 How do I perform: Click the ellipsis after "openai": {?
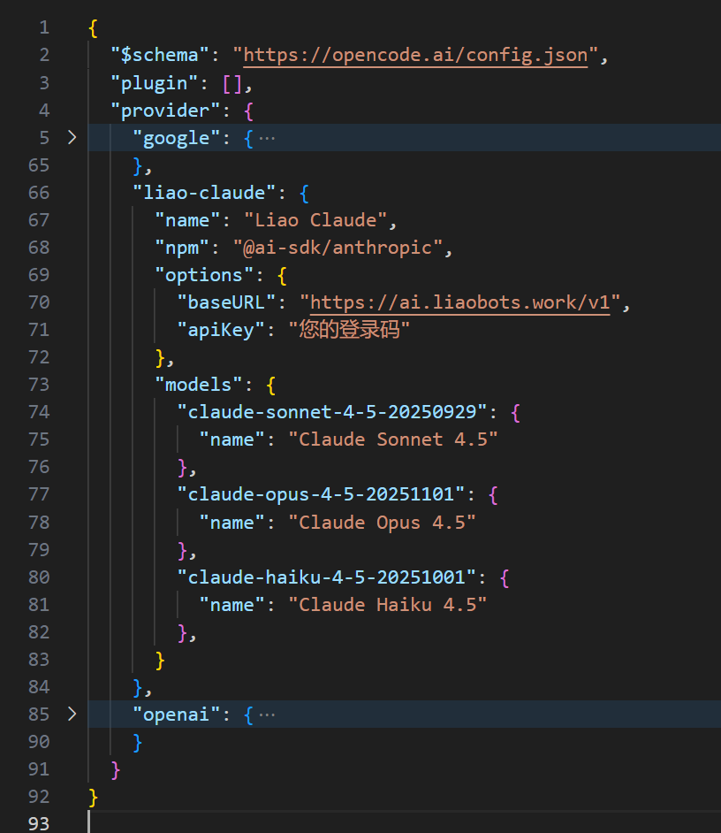point(267,715)
